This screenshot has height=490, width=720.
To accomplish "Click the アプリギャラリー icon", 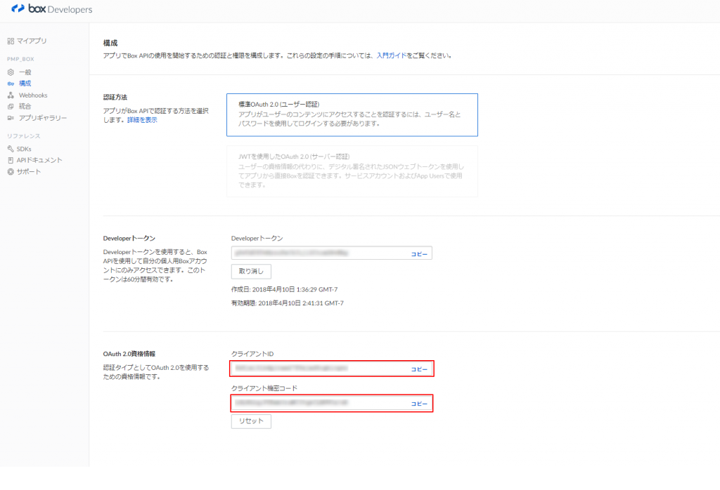I will [11, 118].
